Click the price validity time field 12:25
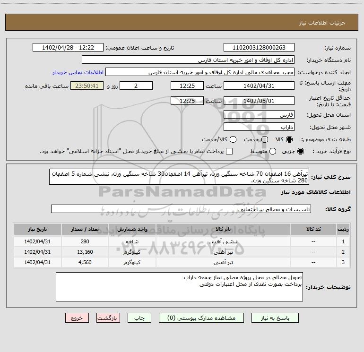Viewport: 364px width, 352px height. 187,101
